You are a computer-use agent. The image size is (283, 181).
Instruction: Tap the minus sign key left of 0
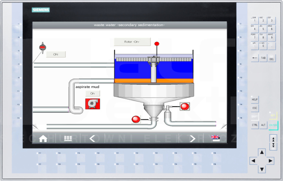pos(255,46)
